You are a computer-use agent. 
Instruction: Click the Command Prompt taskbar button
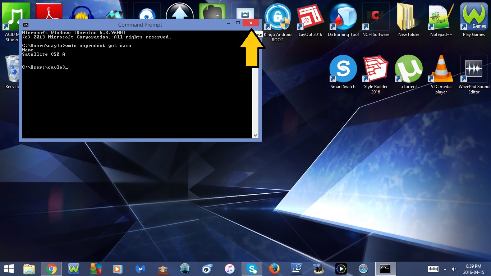coord(386,269)
